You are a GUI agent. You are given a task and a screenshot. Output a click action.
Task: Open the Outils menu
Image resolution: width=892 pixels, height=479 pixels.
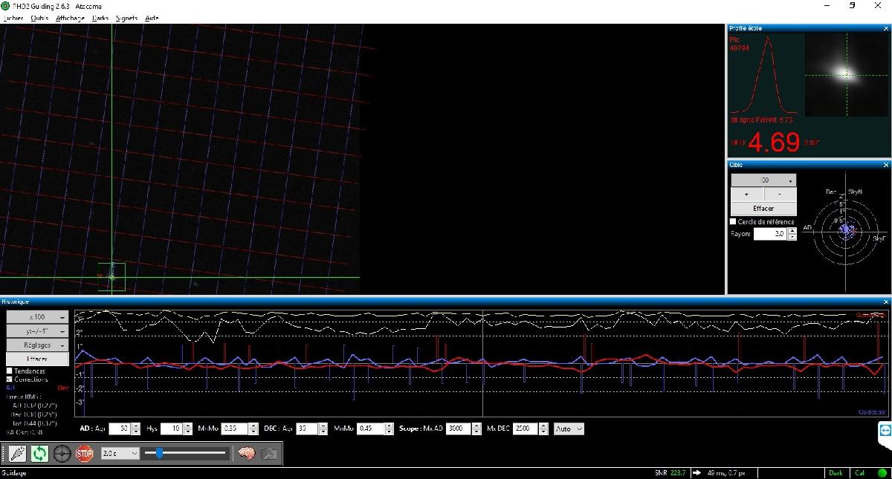click(x=40, y=18)
